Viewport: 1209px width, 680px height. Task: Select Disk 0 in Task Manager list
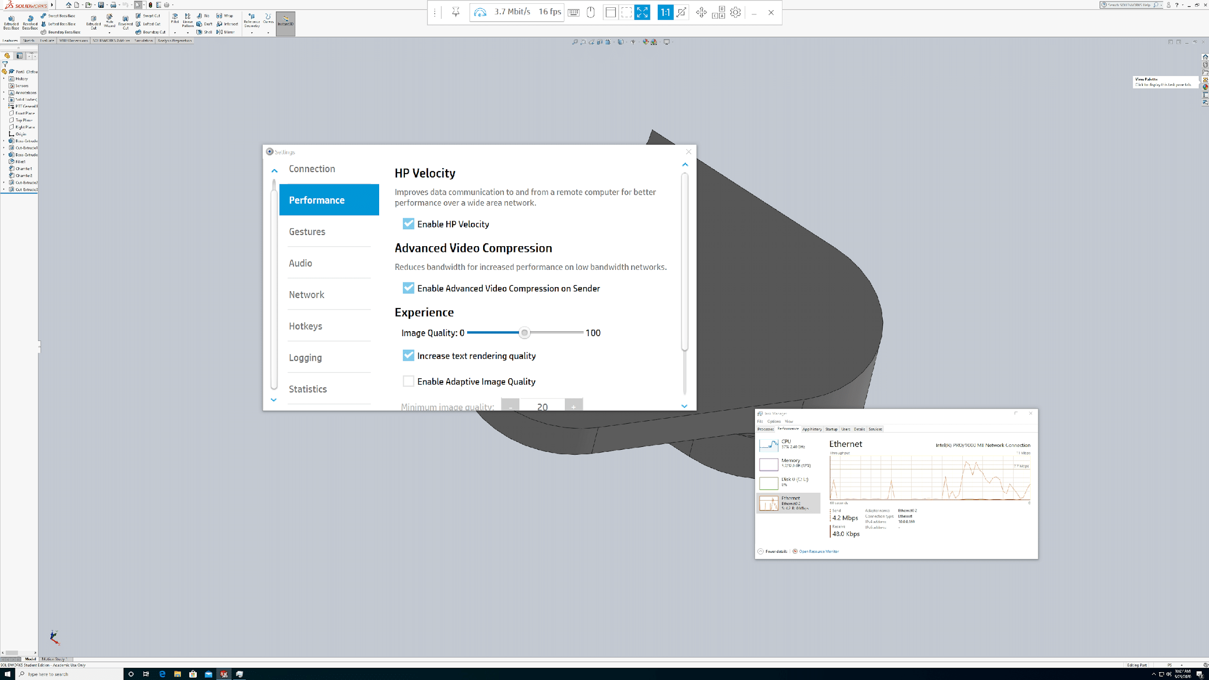788,482
